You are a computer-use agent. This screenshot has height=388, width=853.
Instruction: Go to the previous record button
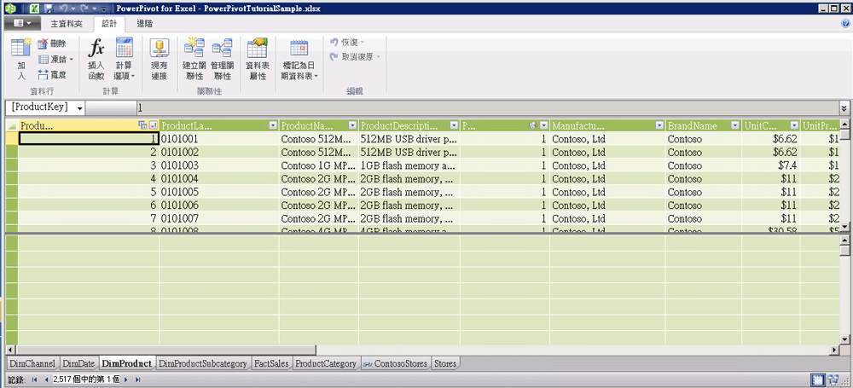pyautogui.click(x=46, y=379)
